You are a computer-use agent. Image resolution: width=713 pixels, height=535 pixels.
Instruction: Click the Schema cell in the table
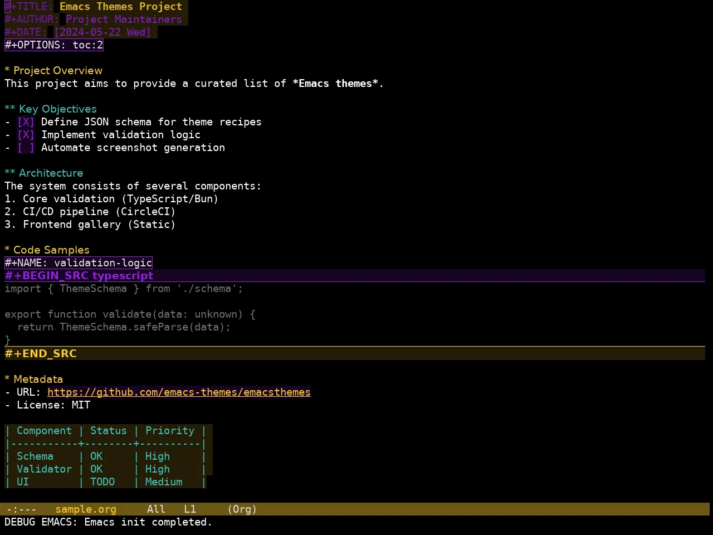(35, 456)
